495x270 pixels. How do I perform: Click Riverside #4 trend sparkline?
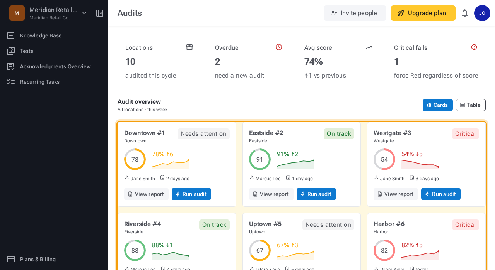[171, 255]
